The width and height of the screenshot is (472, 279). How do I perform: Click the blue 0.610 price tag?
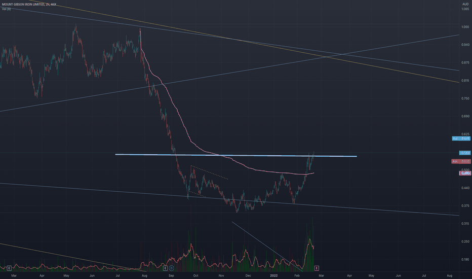461,138
